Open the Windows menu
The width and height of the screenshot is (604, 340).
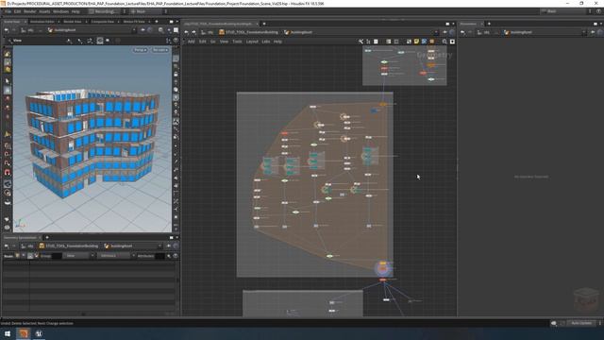pos(60,11)
